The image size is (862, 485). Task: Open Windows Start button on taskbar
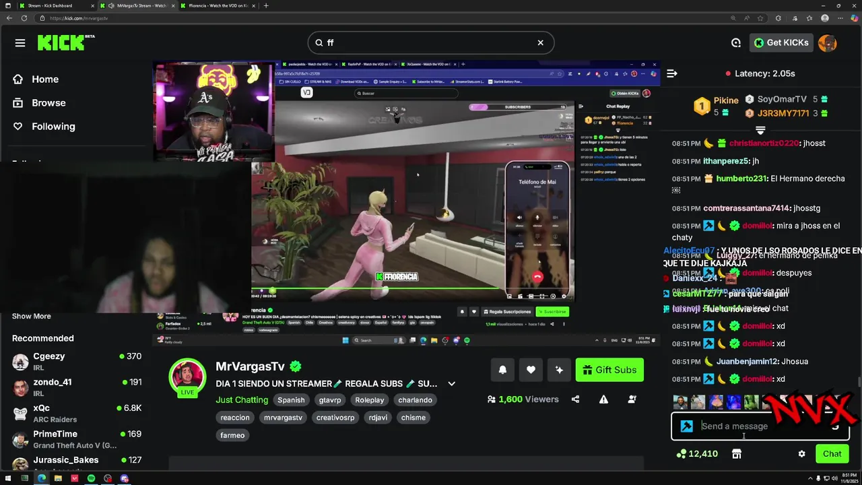click(x=7, y=478)
